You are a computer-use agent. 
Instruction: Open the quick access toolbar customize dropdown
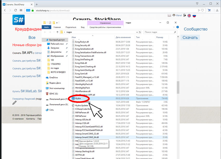click(x=57, y=23)
